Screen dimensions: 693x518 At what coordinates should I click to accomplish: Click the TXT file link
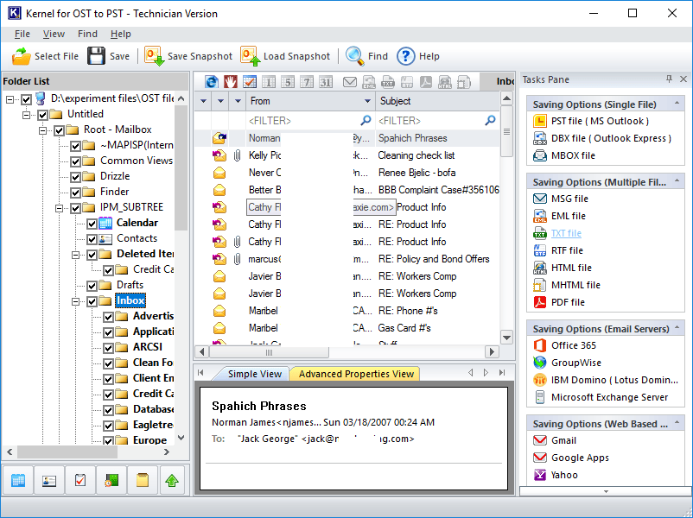(x=566, y=233)
